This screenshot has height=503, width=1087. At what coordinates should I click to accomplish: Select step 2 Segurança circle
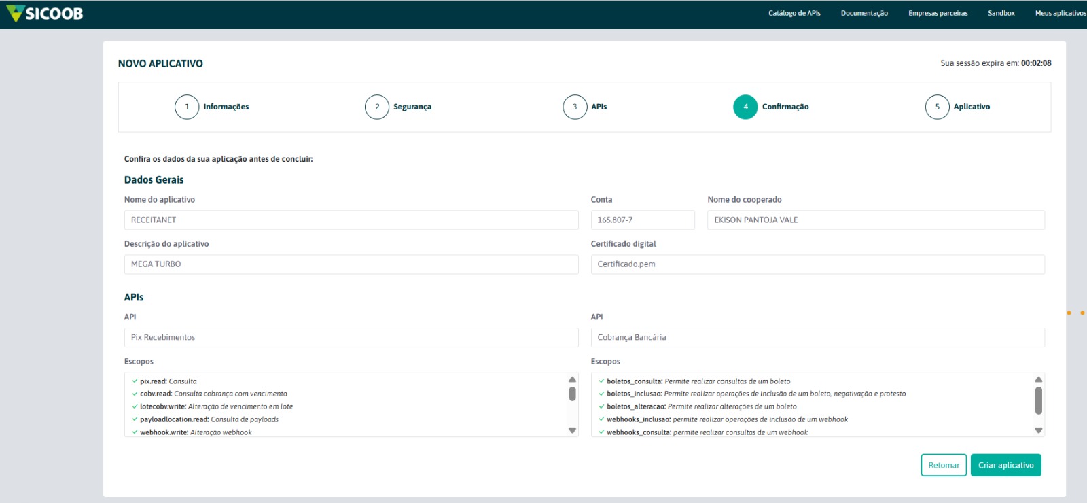377,107
